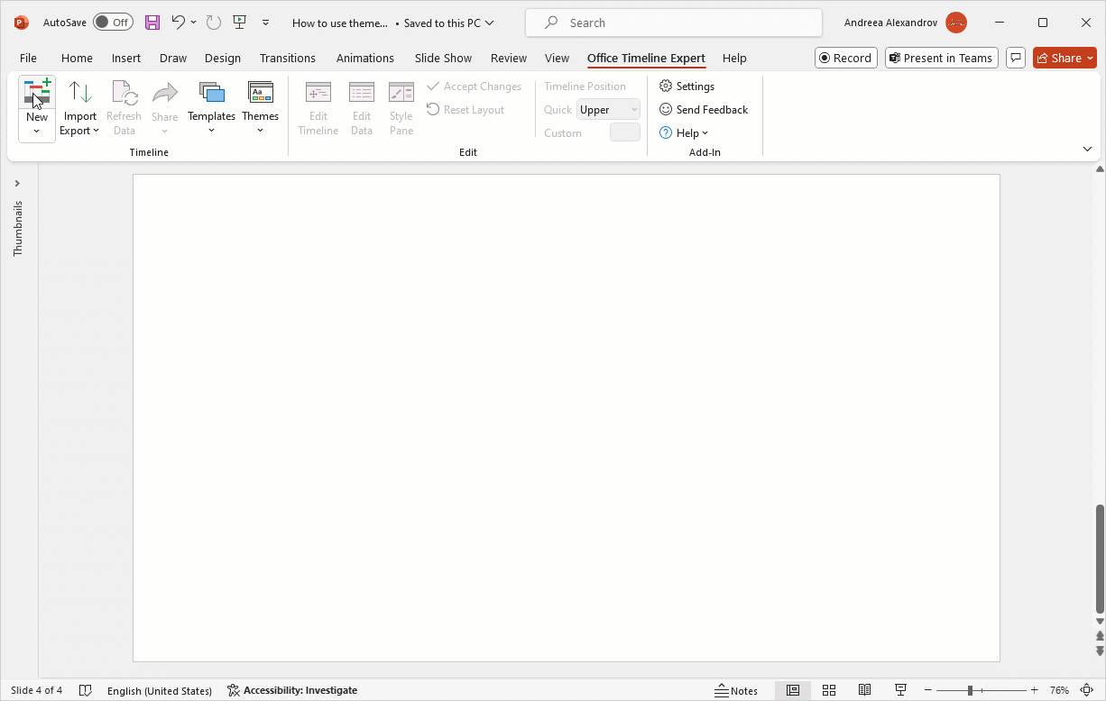Open the Themes gallery
Viewport: 1106px width, 701px height.
[x=260, y=109]
